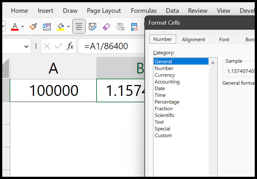Switch to the Alignment tab in Format Cells
This screenshot has height=179, width=257.
(193, 40)
